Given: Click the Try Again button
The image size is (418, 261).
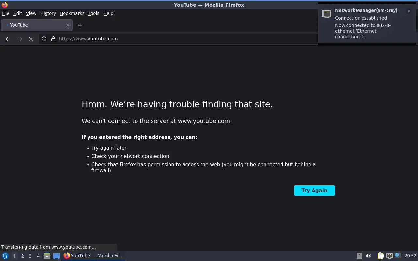Looking at the screenshot, I should point(314,191).
